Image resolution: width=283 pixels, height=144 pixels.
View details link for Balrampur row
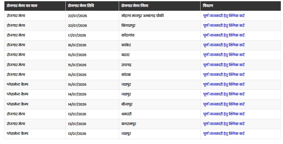tap(224, 124)
